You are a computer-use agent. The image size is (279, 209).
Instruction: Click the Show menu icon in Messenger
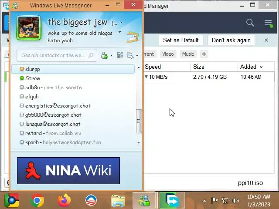130,55
